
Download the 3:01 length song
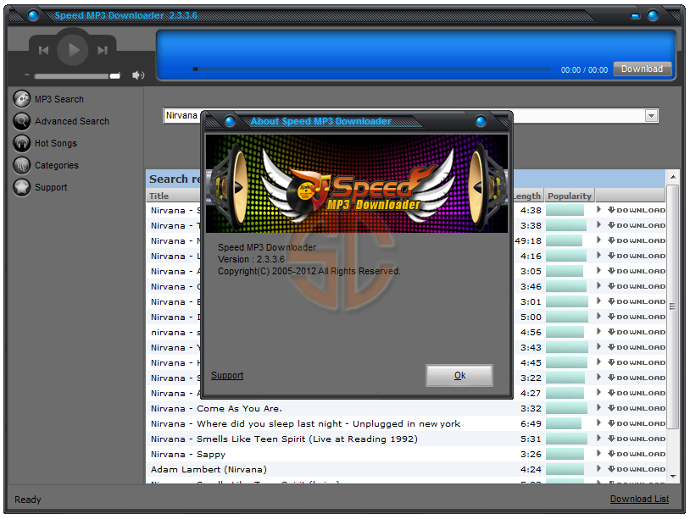point(637,301)
